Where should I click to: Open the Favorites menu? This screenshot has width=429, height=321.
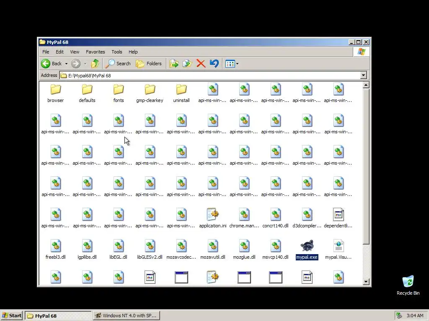coord(95,51)
